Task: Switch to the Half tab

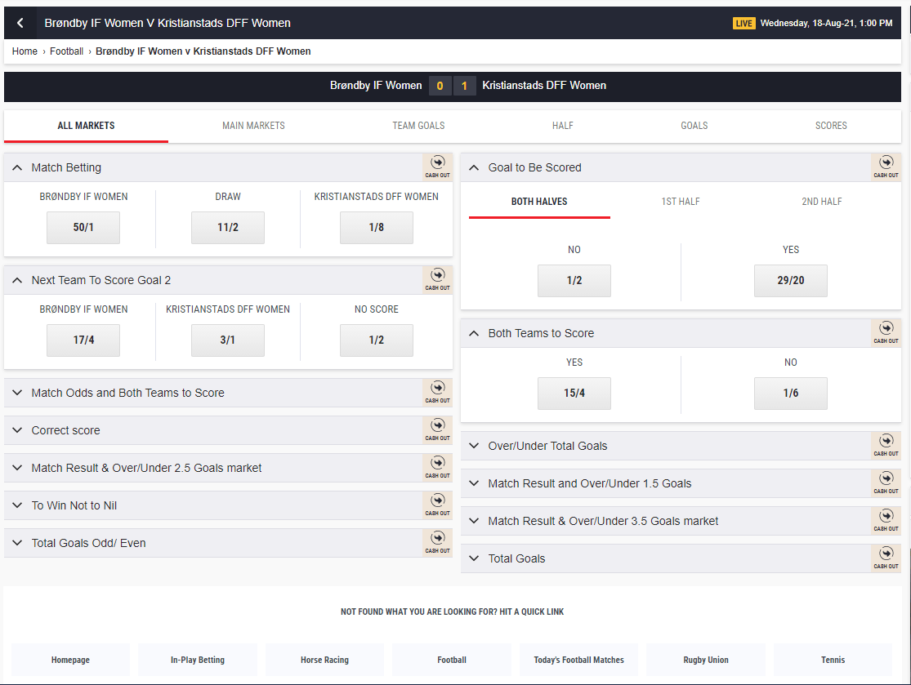Action: click(x=562, y=126)
